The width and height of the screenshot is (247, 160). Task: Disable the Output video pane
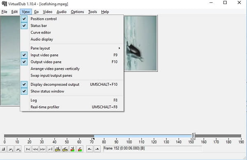(72, 62)
